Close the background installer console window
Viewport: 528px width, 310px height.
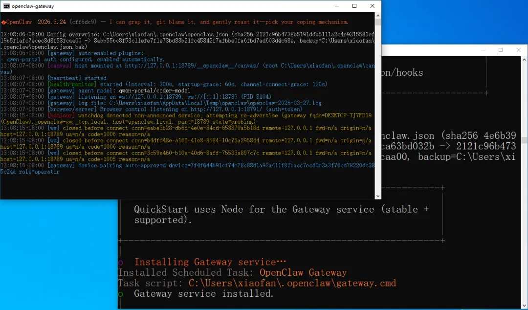[519, 50]
